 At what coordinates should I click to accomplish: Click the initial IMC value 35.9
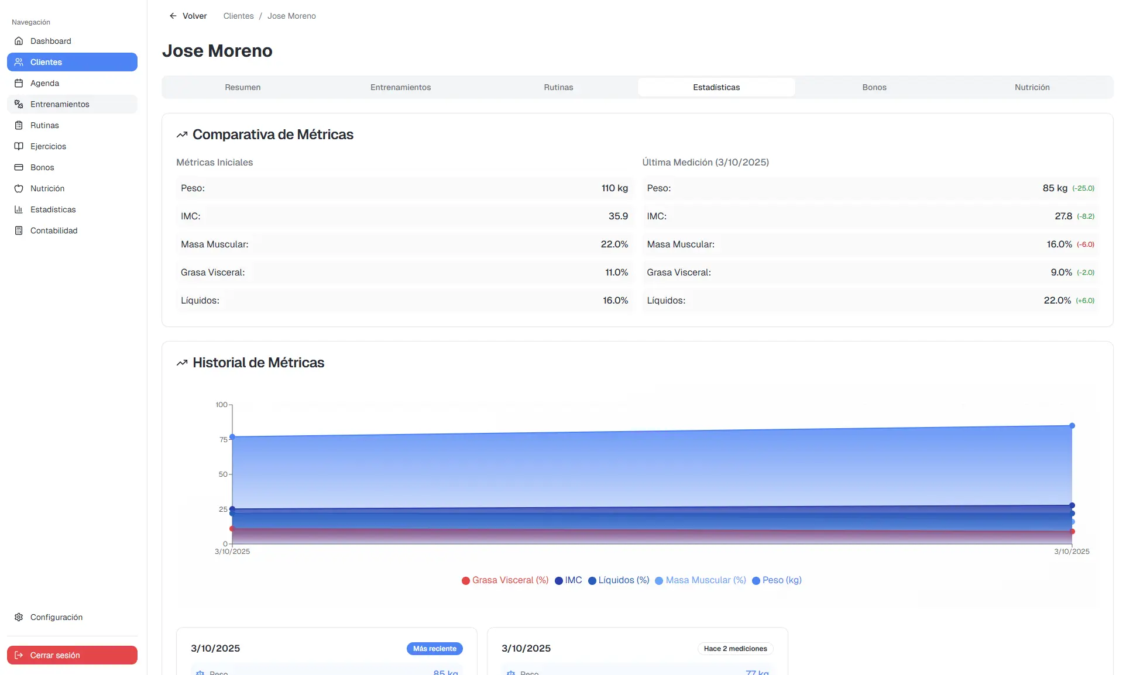tap(618, 216)
